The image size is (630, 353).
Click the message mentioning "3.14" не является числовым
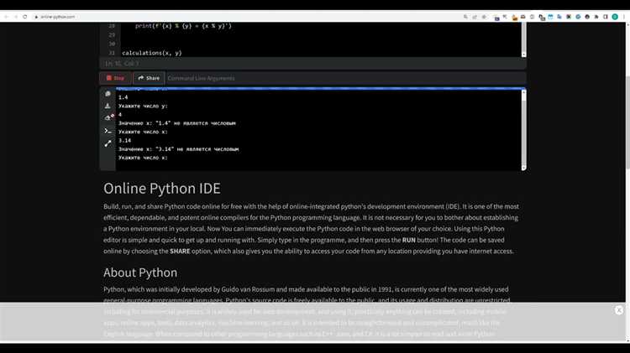[178, 149]
